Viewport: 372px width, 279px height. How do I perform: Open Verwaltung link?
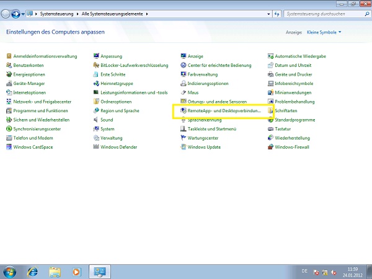(x=111, y=138)
